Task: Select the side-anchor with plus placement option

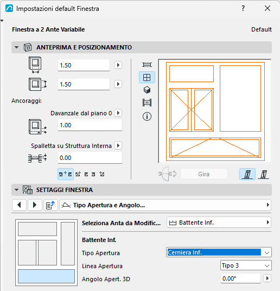Action: click(x=78, y=174)
